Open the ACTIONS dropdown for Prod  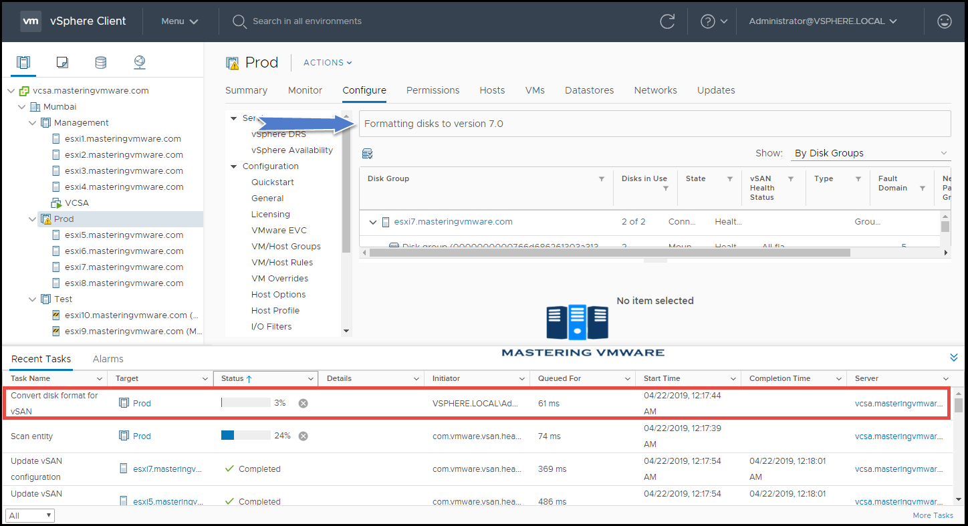pyautogui.click(x=328, y=62)
